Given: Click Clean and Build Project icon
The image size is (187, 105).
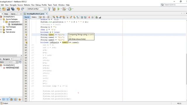Looking at the screenshot, I should [54, 9].
